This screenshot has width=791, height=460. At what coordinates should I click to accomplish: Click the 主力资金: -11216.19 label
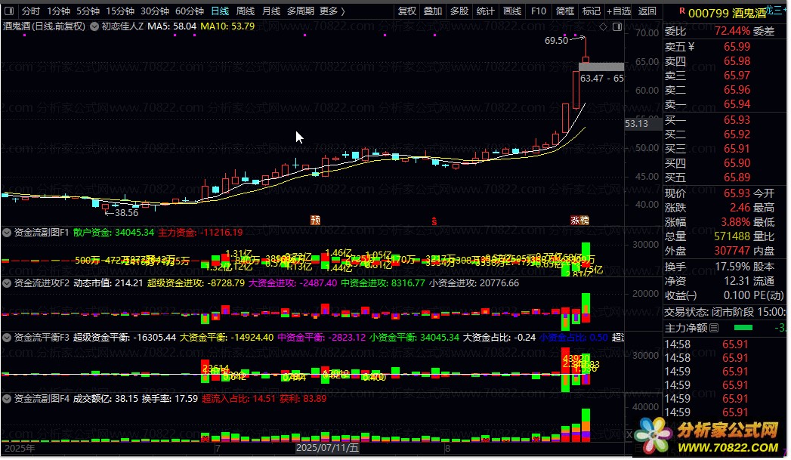point(200,233)
